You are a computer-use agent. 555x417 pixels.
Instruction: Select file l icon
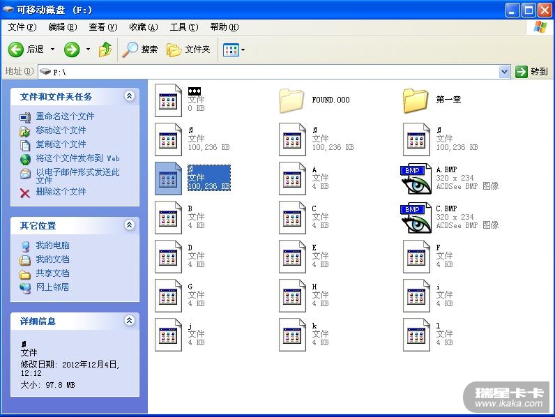pos(417,335)
